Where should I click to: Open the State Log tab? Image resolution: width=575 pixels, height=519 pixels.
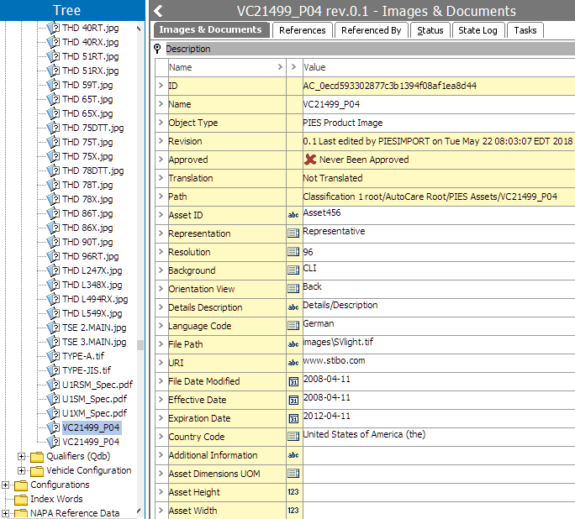point(477,30)
